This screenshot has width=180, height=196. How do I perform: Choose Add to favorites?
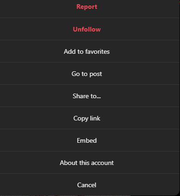pos(87,51)
